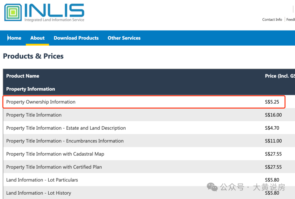Choose Property Title Information with Cadastral Map
This screenshot has height=199, width=295.
(55, 154)
